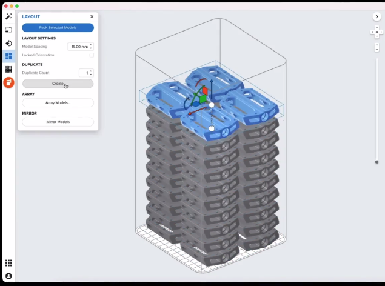Click the red rotation arc on the gizmo
The image size is (385, 286).
coord(201,81)
